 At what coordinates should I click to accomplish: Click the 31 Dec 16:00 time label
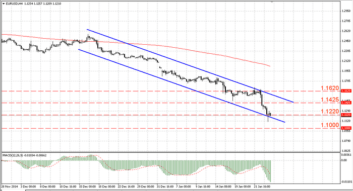click(165, 186)
